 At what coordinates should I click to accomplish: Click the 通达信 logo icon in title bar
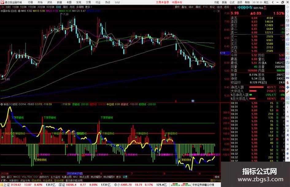click(x=2, y=2)
